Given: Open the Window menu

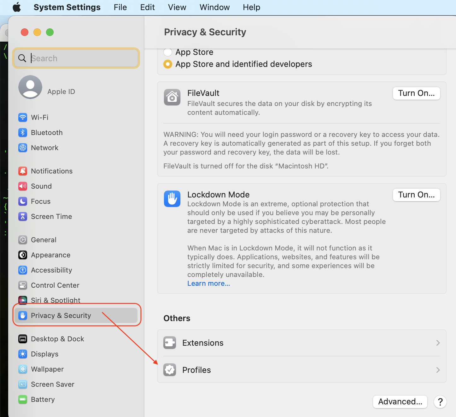Looking at the screenshot, I should (215, 7).
